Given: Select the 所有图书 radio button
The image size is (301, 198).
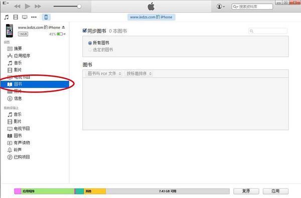Looking at the screenshot, I should pos(90,43).
